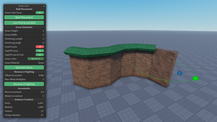The height and width of the screenshot is (122, 217).
Task: Click the blue rotation handle sphere
Action: click(179, 73)
